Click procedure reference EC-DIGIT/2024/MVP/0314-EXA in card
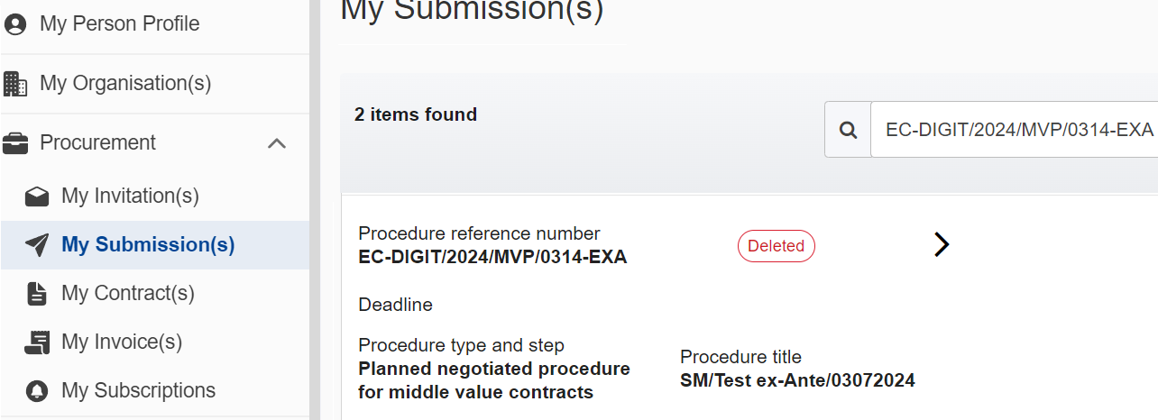 click(x=492, y=258)
